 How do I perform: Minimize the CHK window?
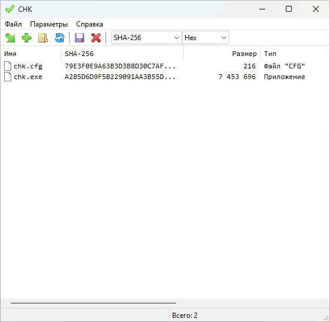tap(262, 9)
